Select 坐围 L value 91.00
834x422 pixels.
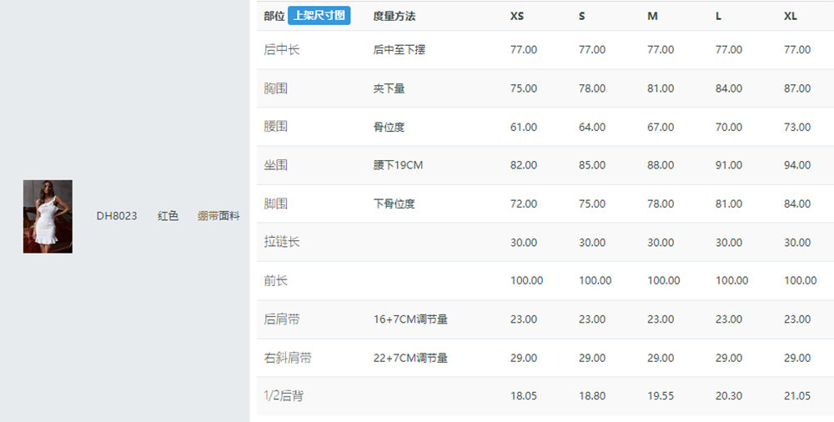[729, 165]
